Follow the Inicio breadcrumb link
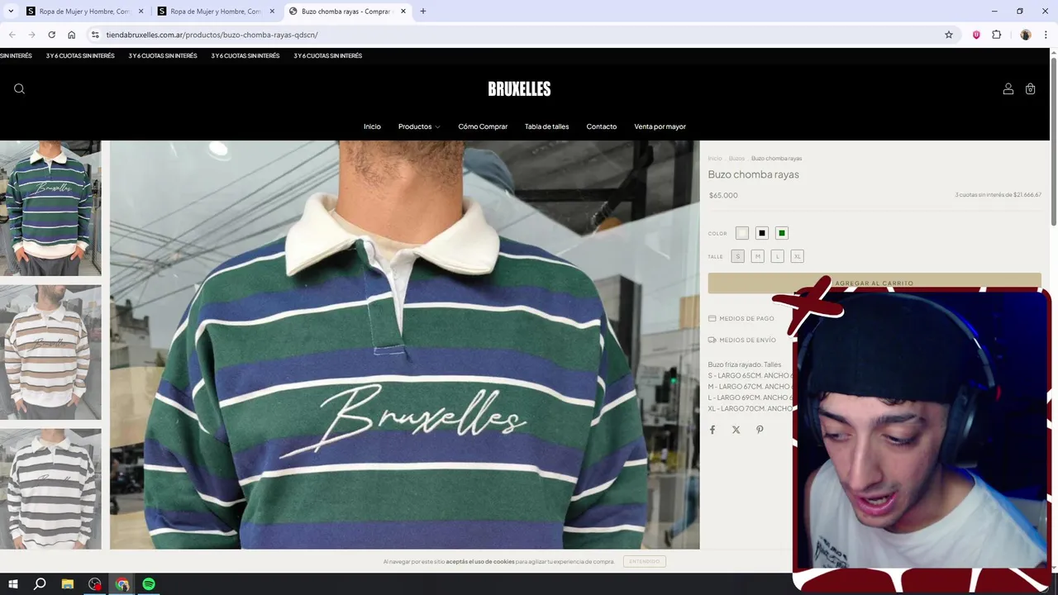This screenshot has height=595, width=1058. 715,158
